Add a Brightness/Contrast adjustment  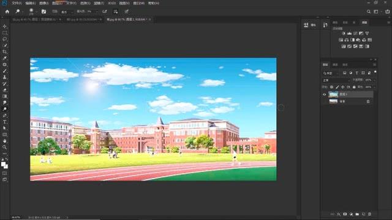(344, 34)
